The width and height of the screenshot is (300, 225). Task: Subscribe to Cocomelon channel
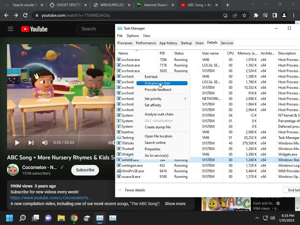tap(85, 170)
